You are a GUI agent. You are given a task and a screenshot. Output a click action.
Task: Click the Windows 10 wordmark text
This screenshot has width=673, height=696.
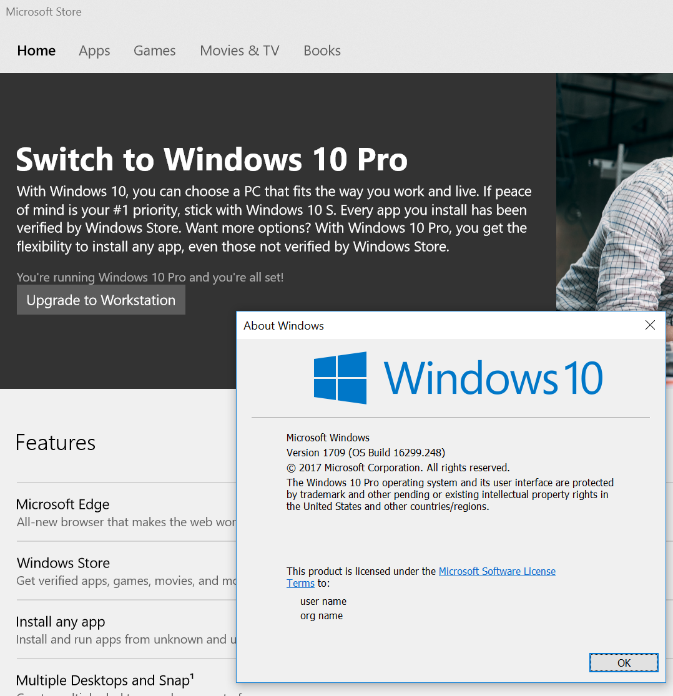[x=493, y=378]
